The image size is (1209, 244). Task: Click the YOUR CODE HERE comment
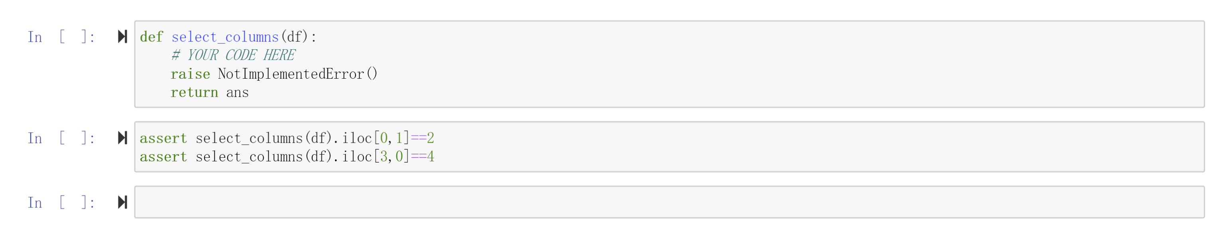tap(233, 55)
